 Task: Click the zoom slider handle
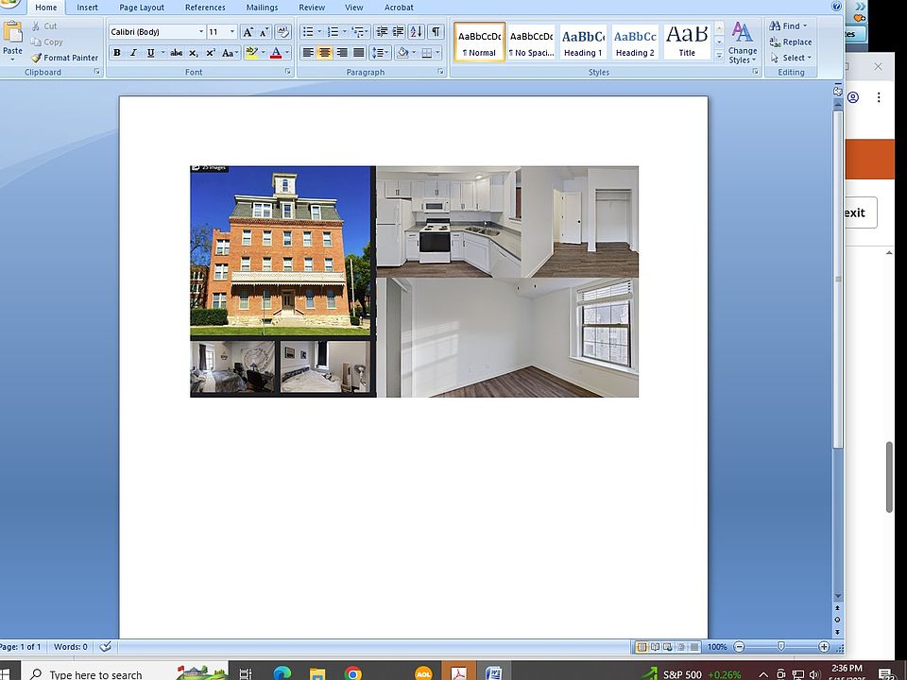(x=780, y=647)
